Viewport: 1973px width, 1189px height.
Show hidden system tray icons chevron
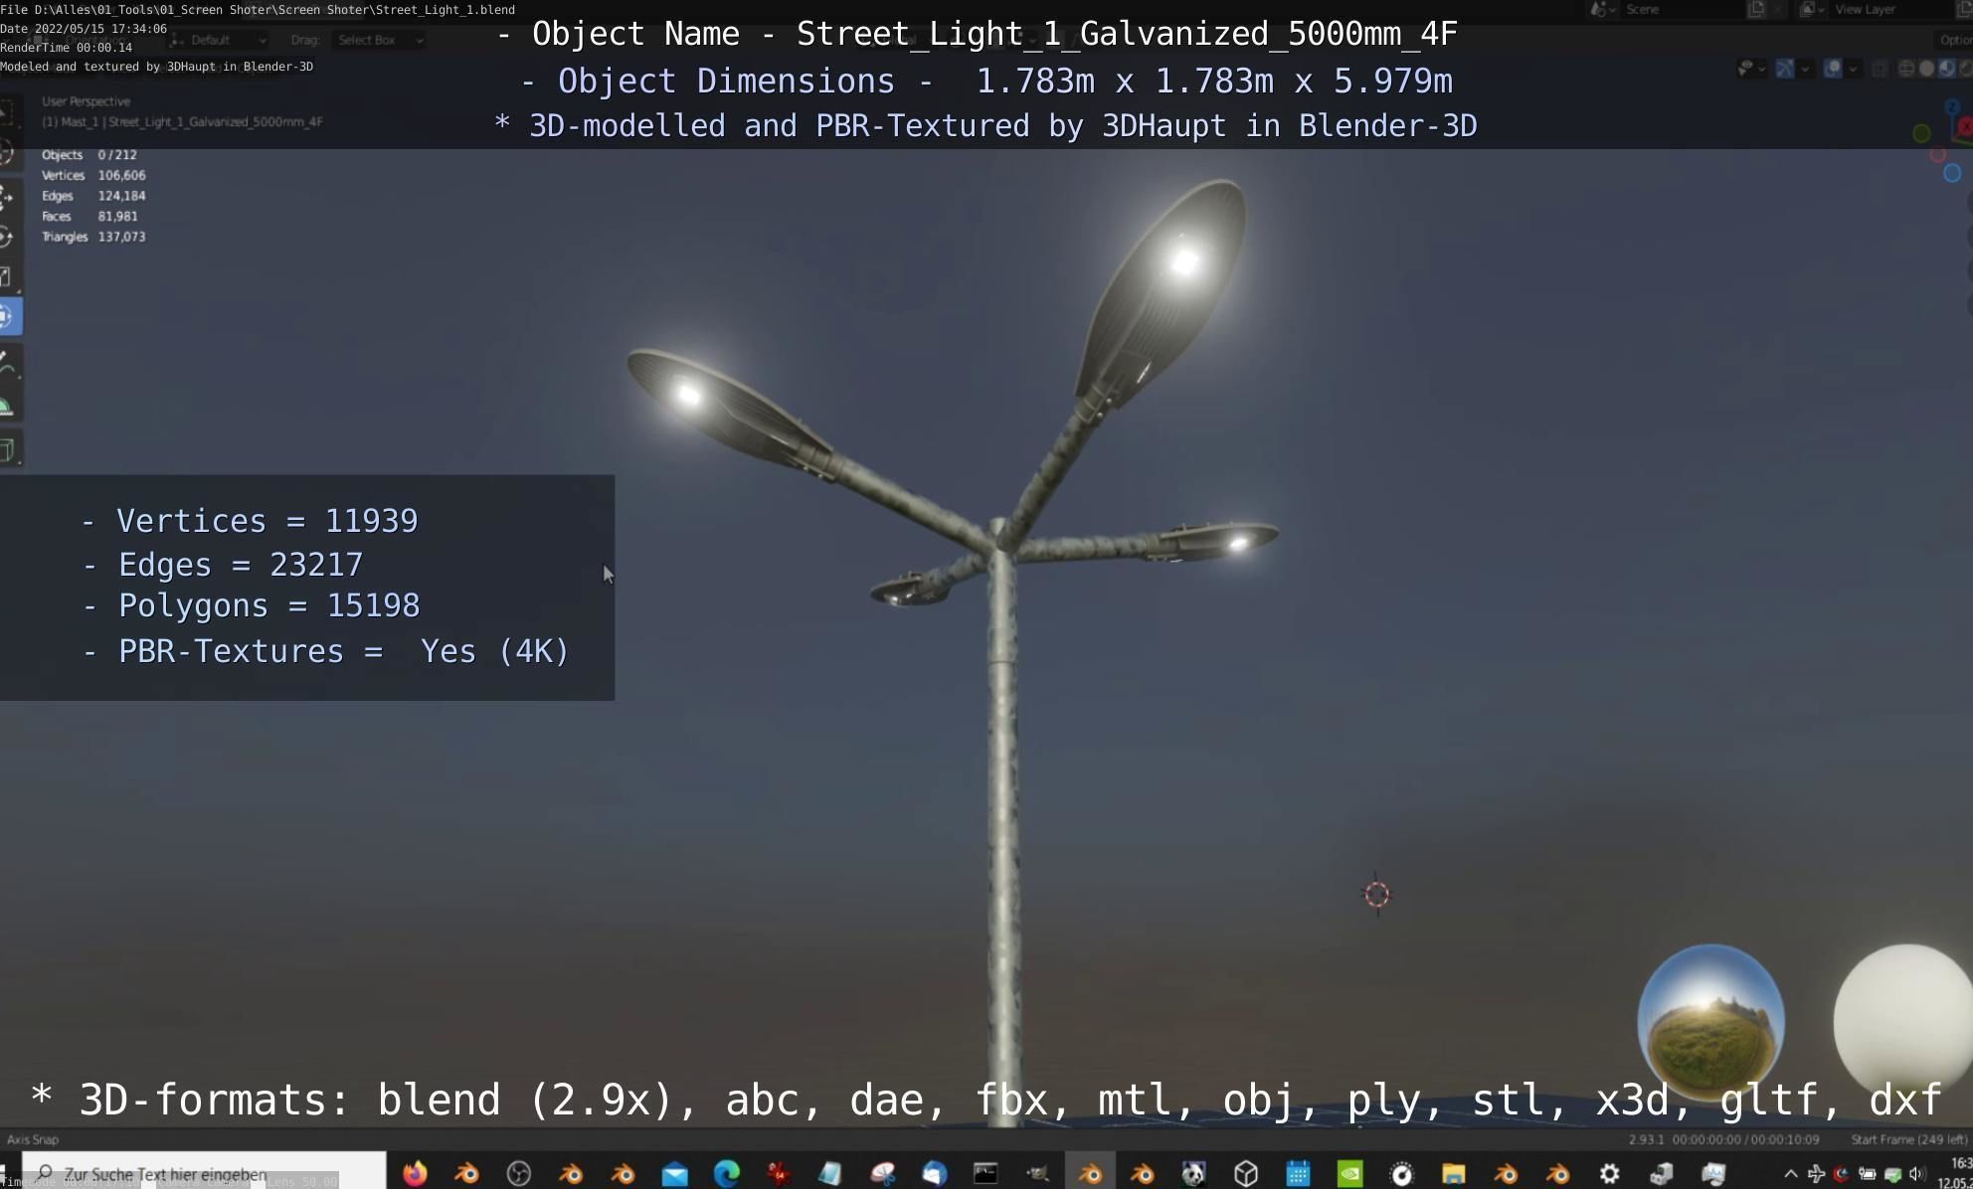point(1790,1174)
